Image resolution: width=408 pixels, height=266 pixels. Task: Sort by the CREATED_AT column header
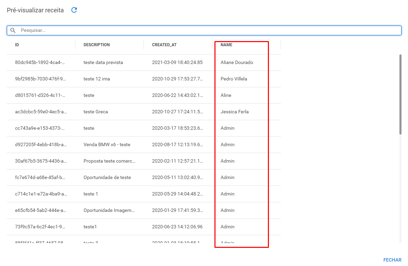click(164, 45)
